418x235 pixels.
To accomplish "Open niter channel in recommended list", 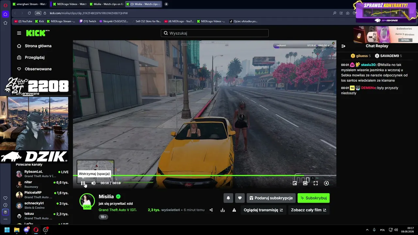I will pyautogui.click(x=42, y=184).
